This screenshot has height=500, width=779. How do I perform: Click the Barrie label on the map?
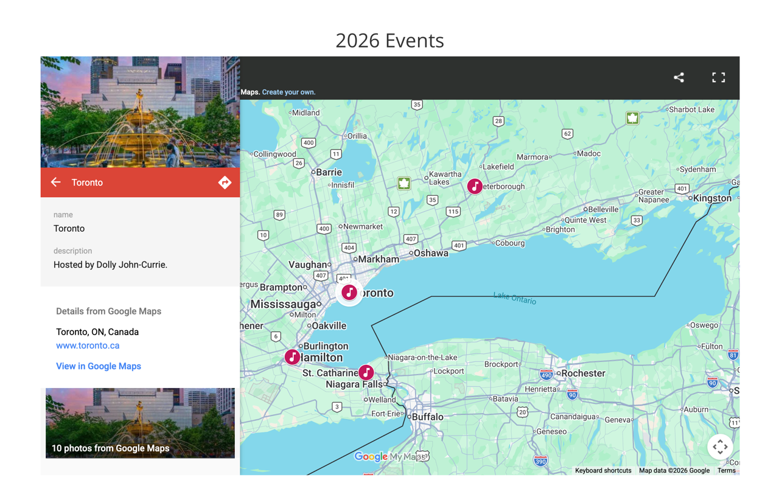click(329, 172)
